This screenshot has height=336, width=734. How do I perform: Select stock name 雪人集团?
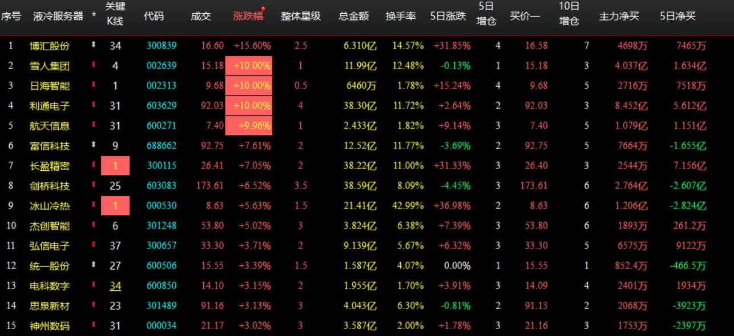point(50,66)
